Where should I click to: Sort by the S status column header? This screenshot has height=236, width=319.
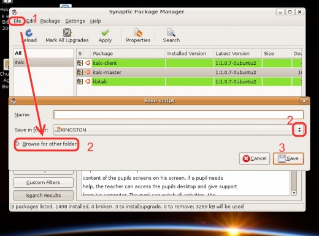(80, 53)
